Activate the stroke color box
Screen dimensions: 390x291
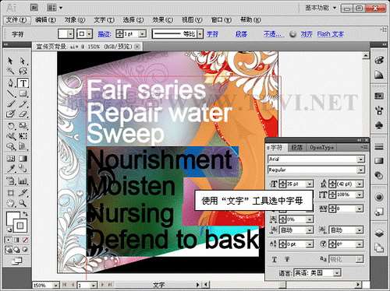[20, 226]
